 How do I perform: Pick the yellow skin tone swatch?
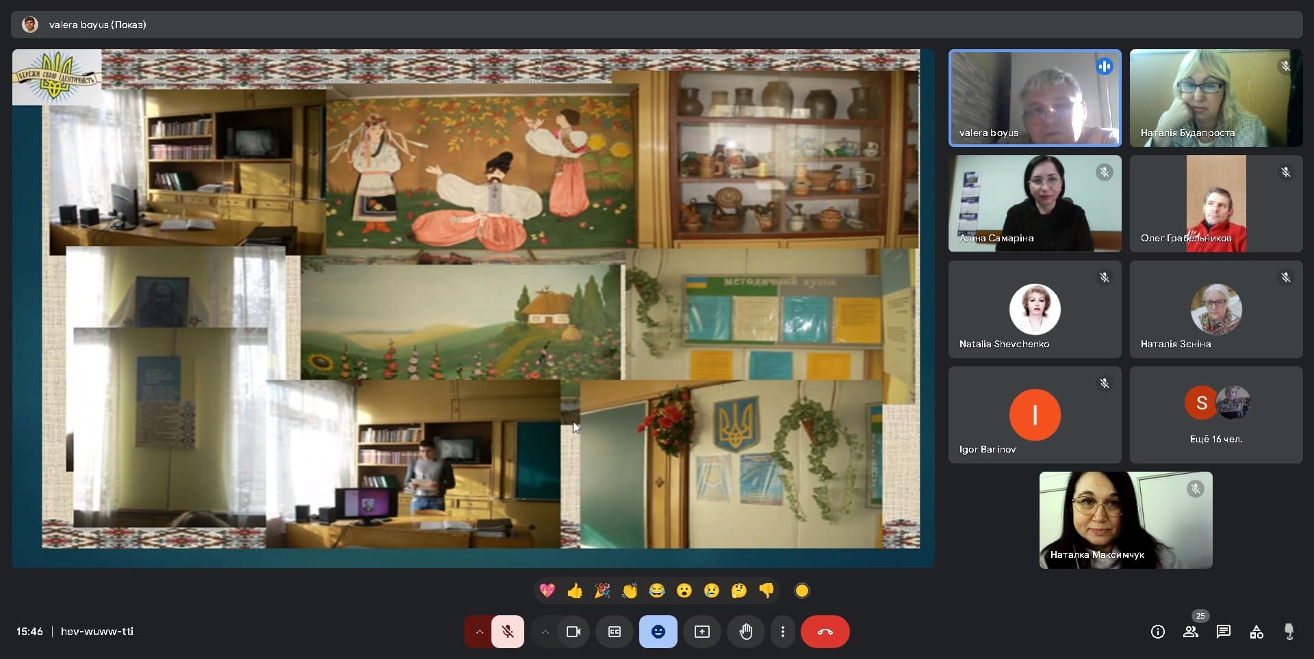point(802,591)
